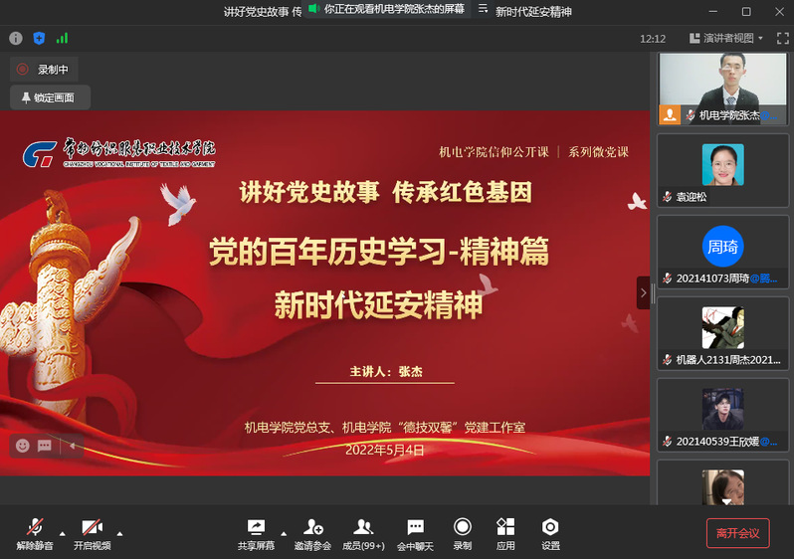Open the blue security shield icon
The image size is (794, 559).
[x=39, y=38]
